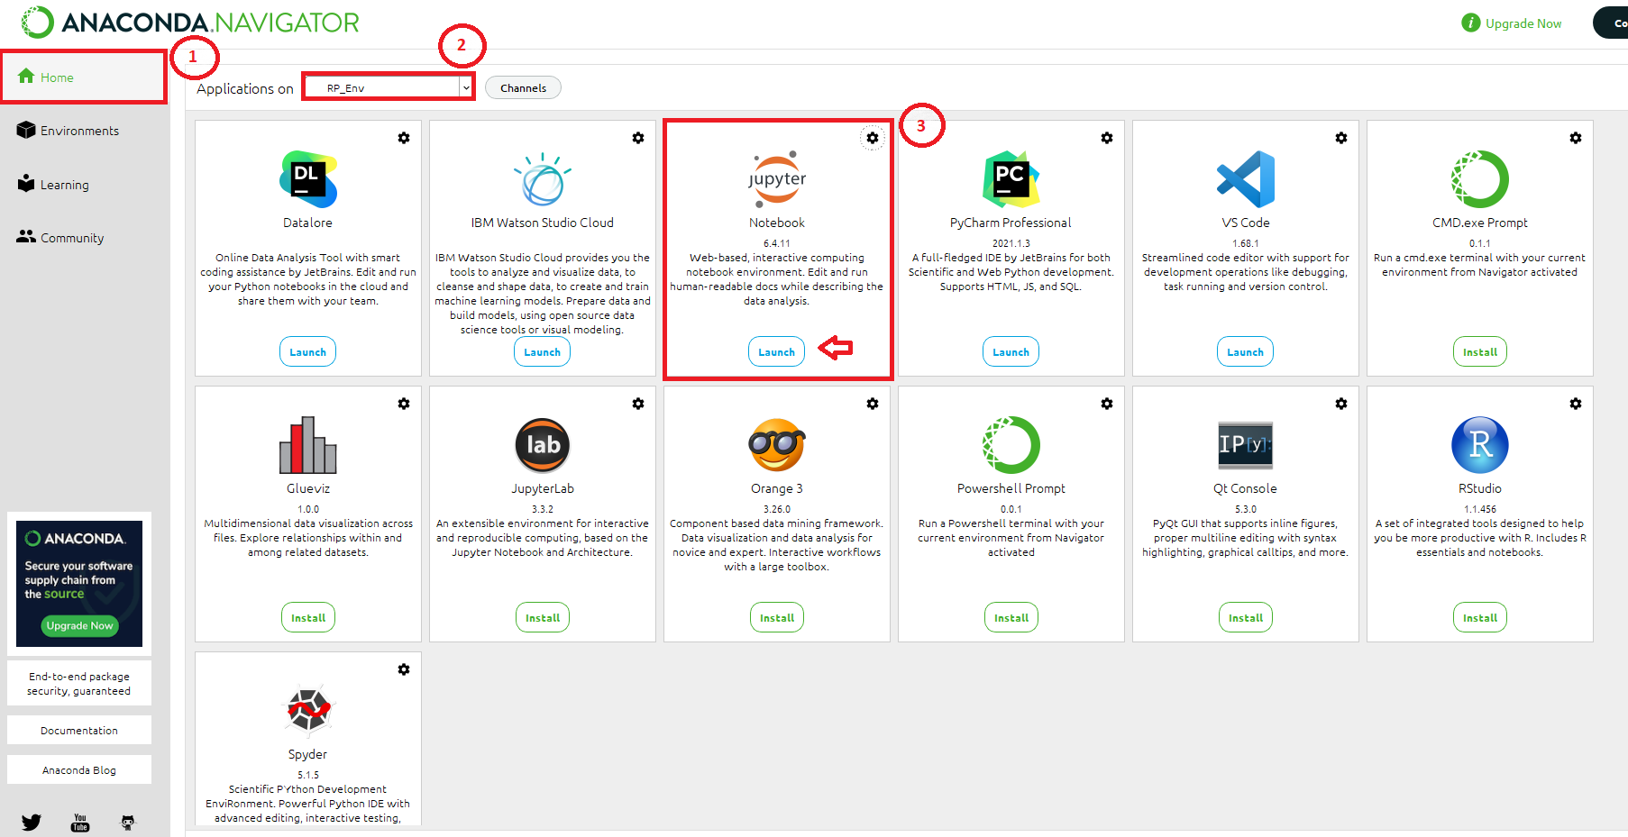Open the Twitter icon in the sidebar
1628x837 pixels.
32,822
